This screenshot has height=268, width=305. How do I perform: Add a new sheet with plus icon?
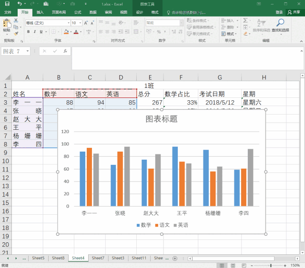[x=175, y=258]
